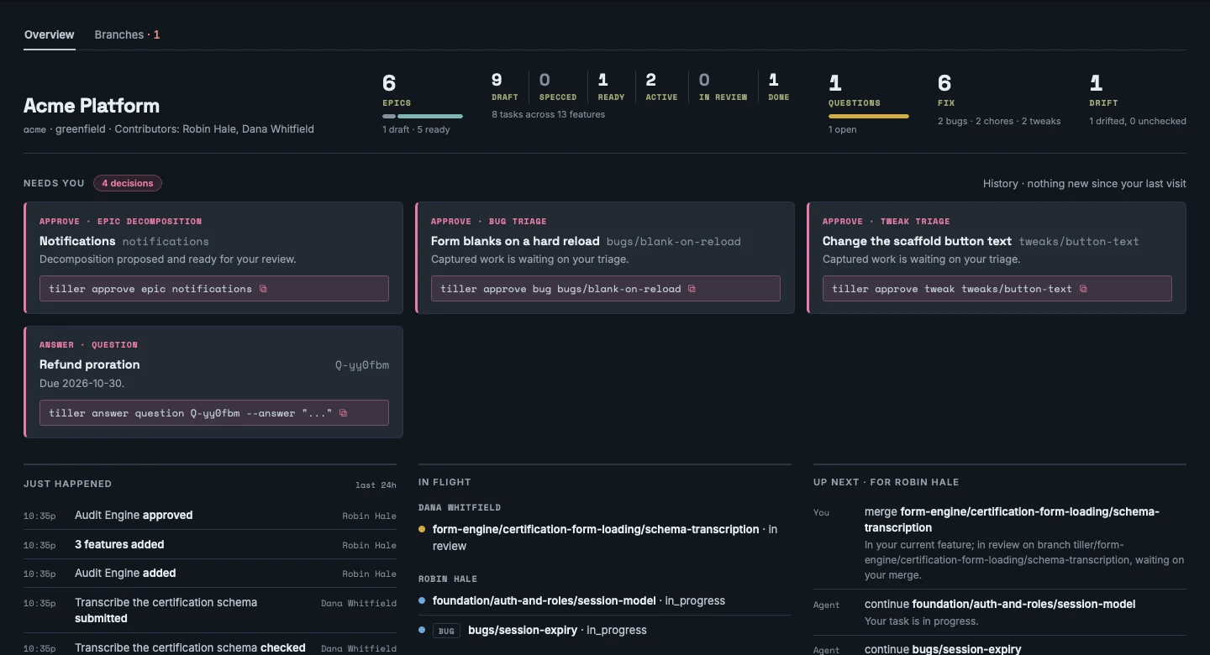Image resolution: width=1210 pixels, height=655 pixels.
Task: Click 'tiller approve bug bugs/blank-on-reload' command text
Action: click(x=560, y=289)
